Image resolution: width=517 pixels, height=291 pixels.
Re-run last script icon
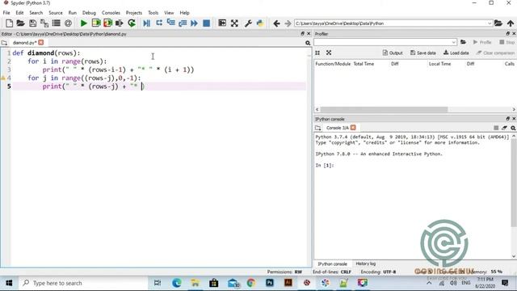pyautogui.click(x=132, y=23)
